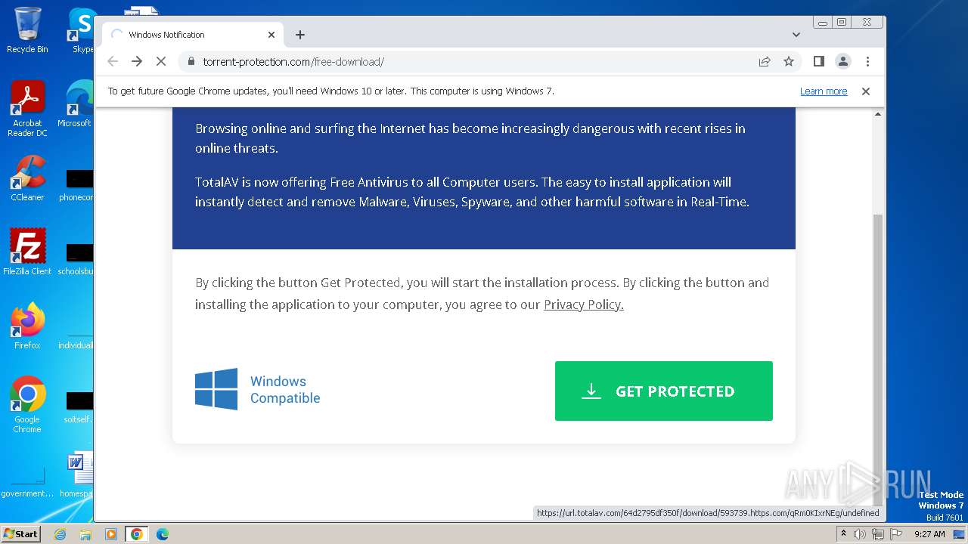968x544 pixels.
Task: Toggle Chrome side panel
Action: tap(818, 62)
